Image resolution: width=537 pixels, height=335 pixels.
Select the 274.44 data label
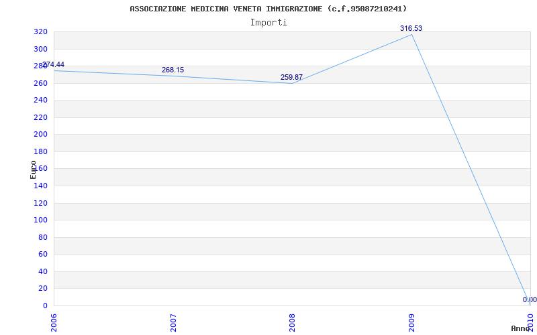[54, 64]
